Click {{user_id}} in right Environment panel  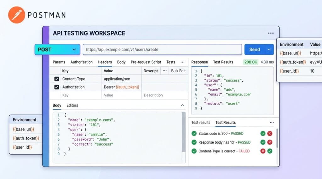(x=289, y=71)
